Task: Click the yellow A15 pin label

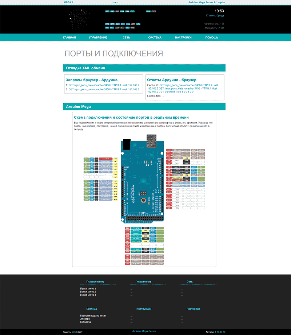Action: click(x=116, y=199)
